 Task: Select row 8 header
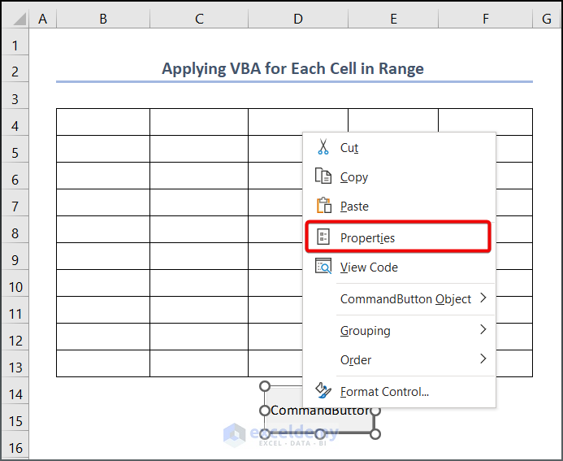pyautogui.click(x=15, y=232)
